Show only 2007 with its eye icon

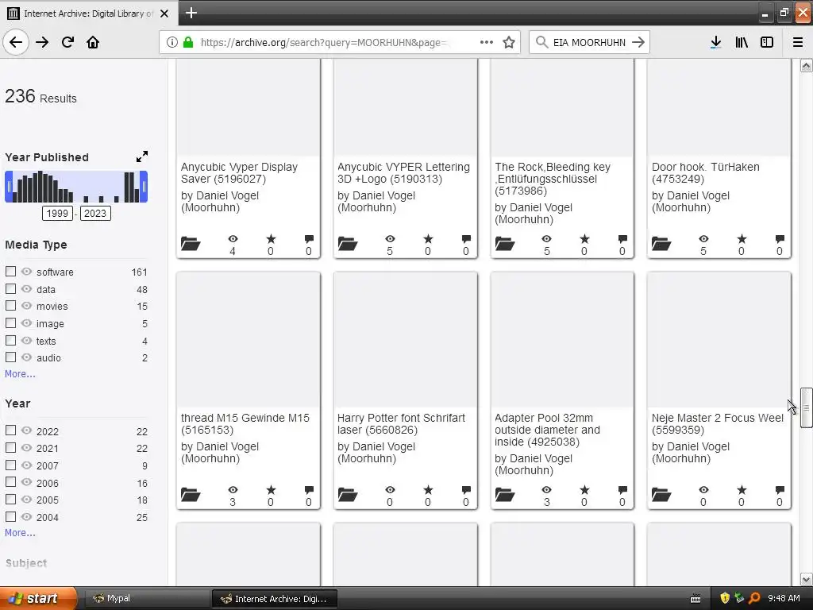(x=26, y=465)
